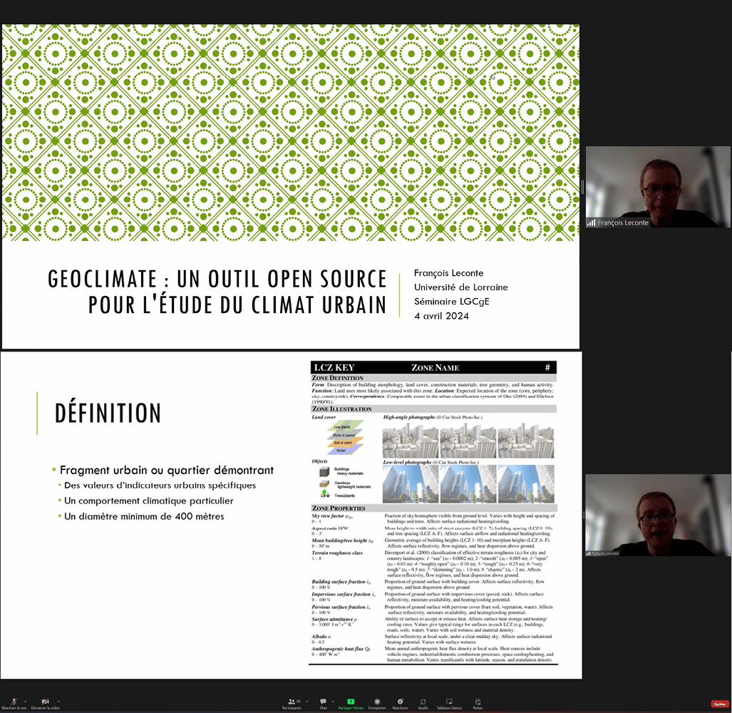Click the title line 'GEOCLIMATE : UN OUTIL OPEN SOURCE'
This screenshot has width=732, height=713.
coord(217,279)
